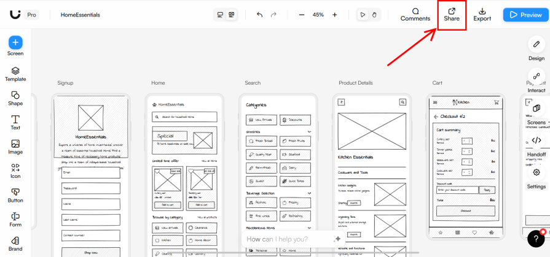Toggle the desktop layout view button
The width and height of the screenshot is (550, 257).
[x=220, y=15]
